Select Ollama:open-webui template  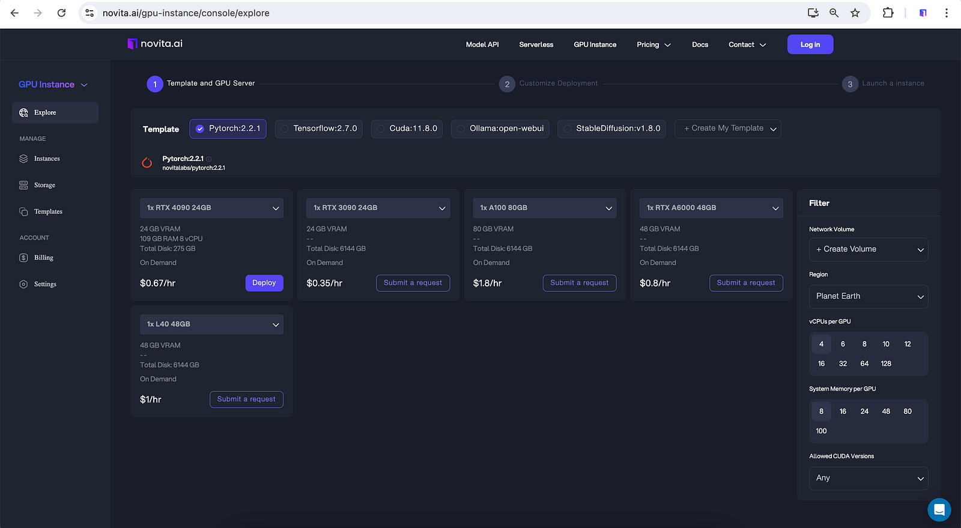tap(500, 129)
